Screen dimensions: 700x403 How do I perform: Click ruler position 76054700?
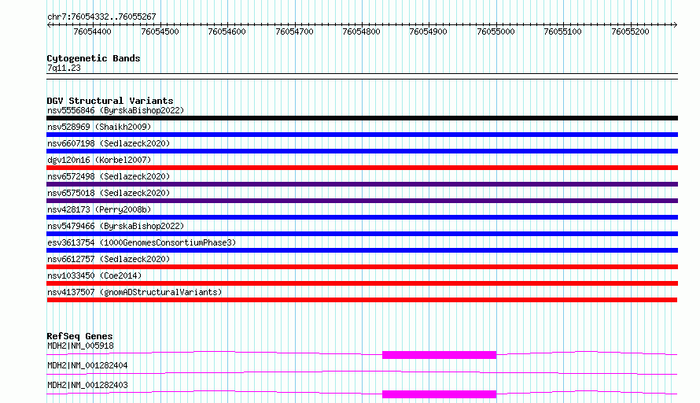295,31
